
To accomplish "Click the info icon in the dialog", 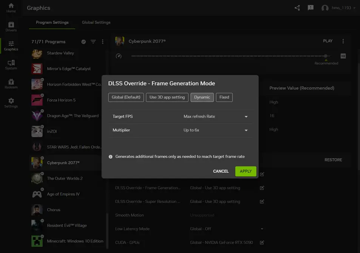I will pos(111,157).
